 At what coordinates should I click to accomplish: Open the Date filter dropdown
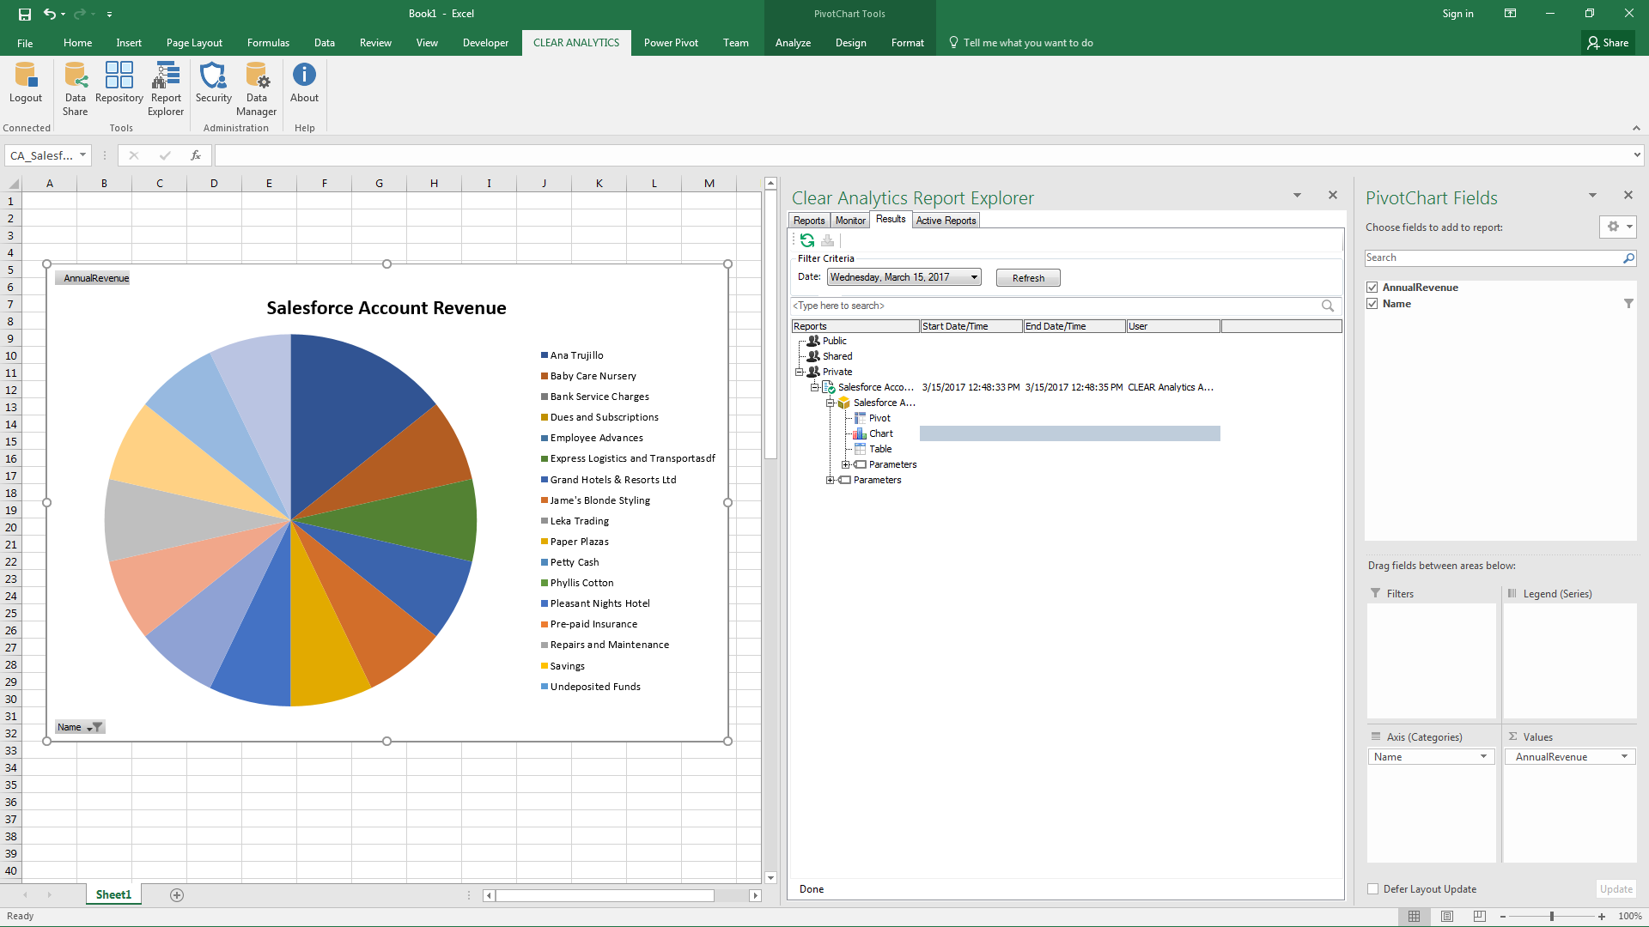(974, 277)
